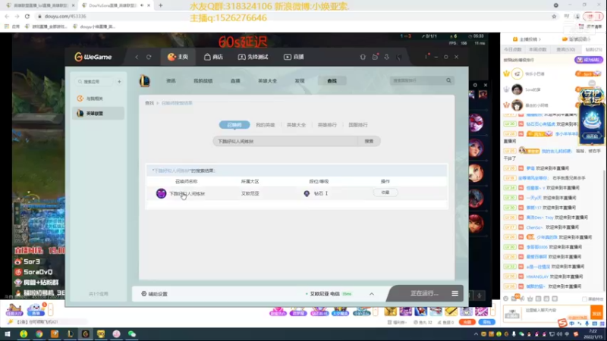607x341 pixels.
Task: Open the 我的战绩 match history menu
Action: click(x=203, y=81)
